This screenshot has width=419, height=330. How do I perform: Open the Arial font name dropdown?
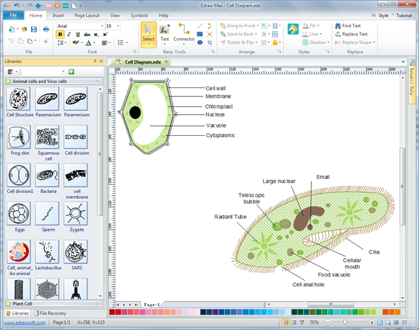coord(101,26)
